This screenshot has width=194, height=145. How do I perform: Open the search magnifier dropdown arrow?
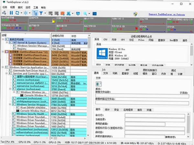(89, 13)
